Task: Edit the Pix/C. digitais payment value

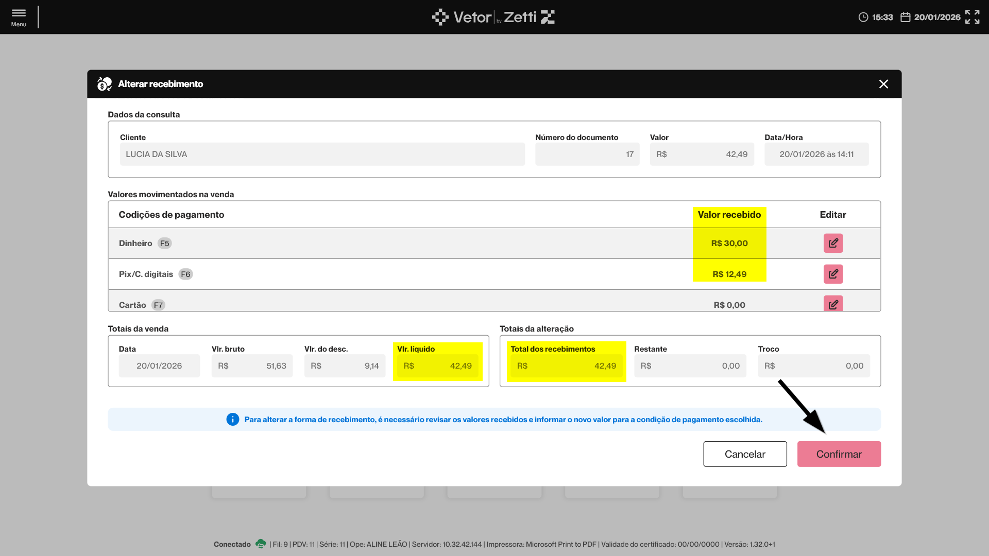Action: tap(833, 274)
